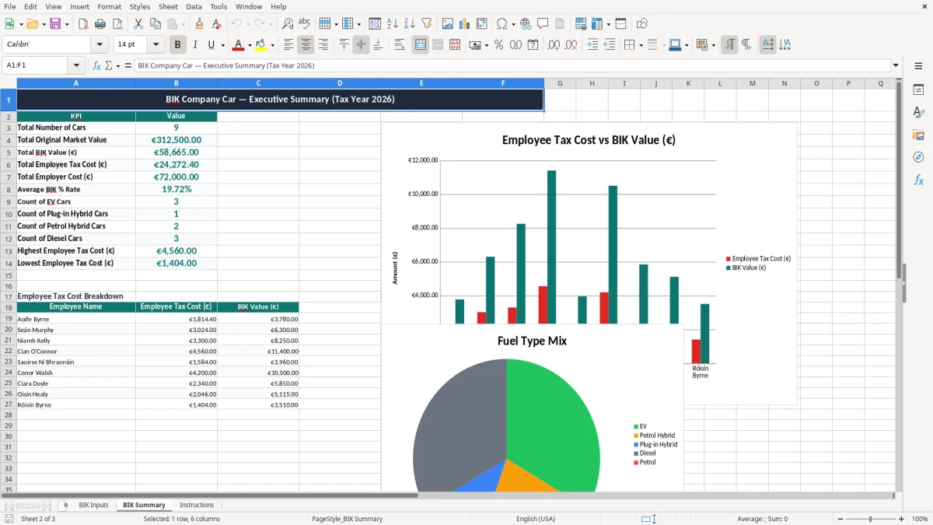Select the Clone Formatting paintbrush
This screenshot has width=933, height=525.
(x=200, y=24)
